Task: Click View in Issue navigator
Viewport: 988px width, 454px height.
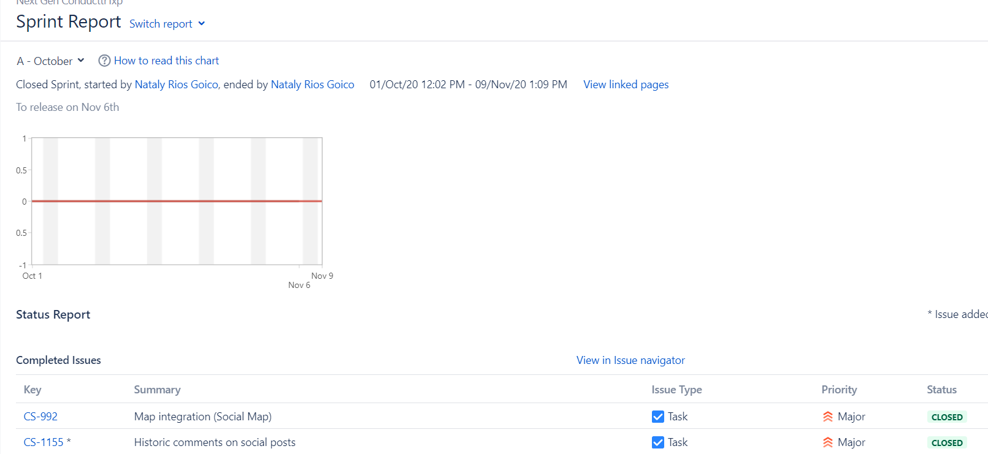Action: click(x=630, y=360)
